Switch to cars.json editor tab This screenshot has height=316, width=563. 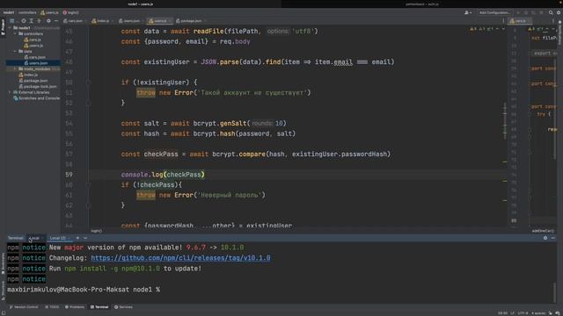[74, 21]
